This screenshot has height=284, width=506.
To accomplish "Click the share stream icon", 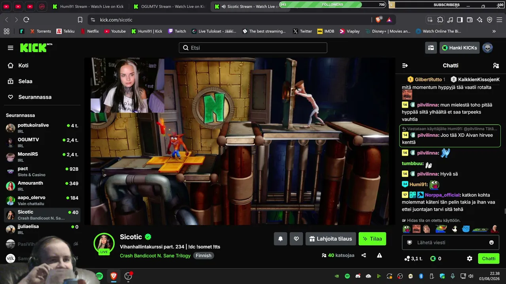I will pos(364,255).
